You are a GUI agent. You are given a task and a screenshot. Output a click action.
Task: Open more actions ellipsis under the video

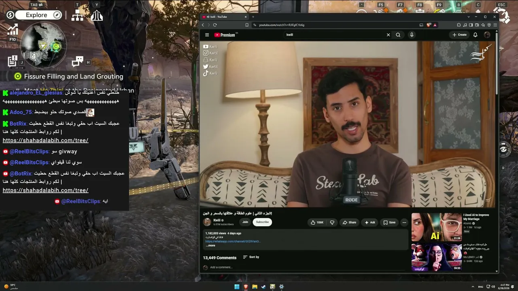click(404, 222)
